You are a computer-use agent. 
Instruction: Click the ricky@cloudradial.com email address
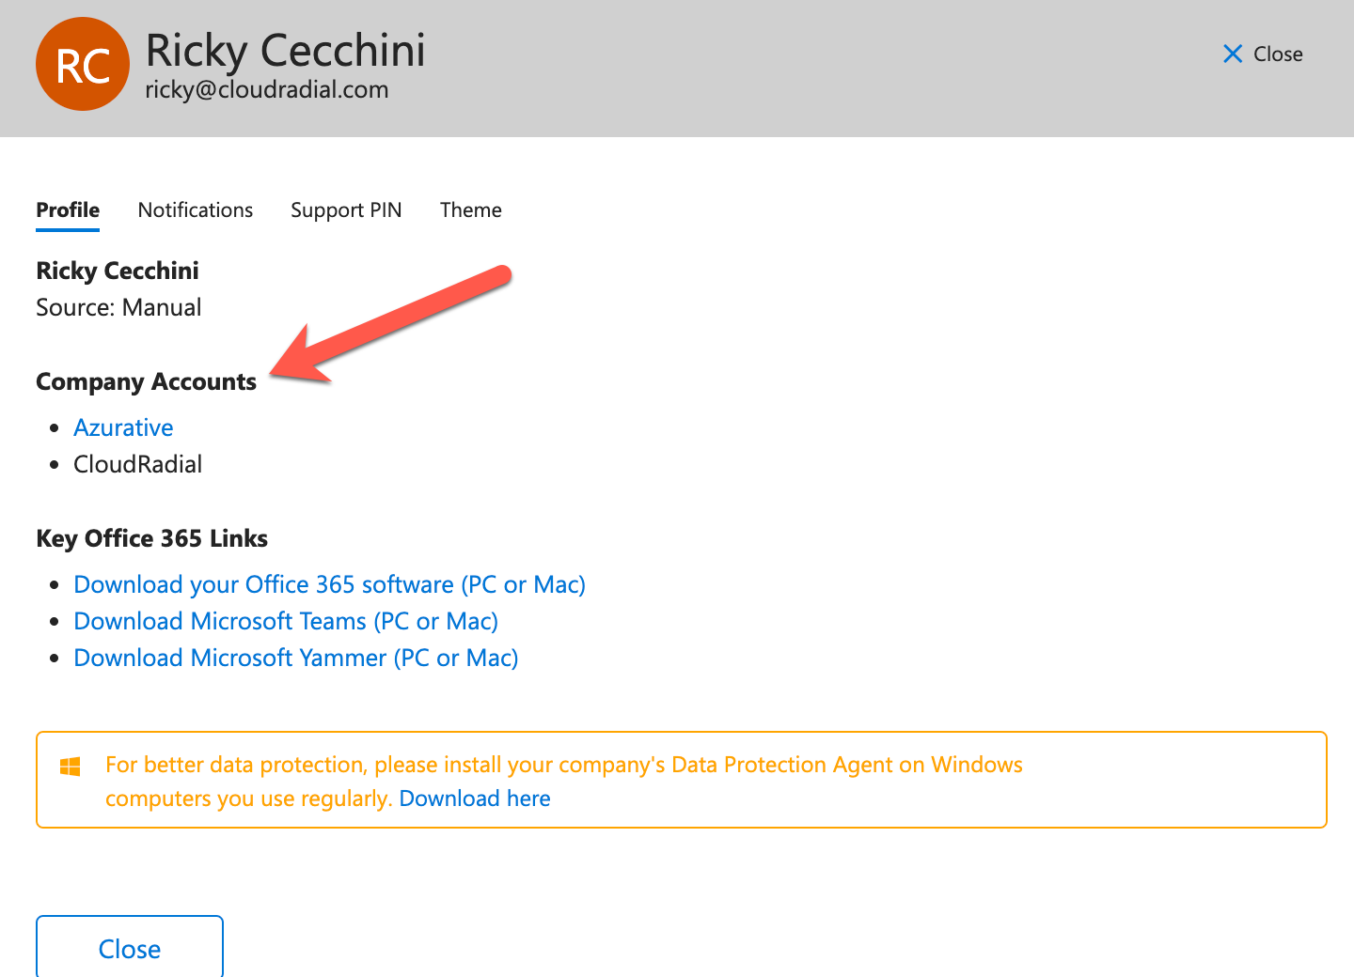(267, 89)
